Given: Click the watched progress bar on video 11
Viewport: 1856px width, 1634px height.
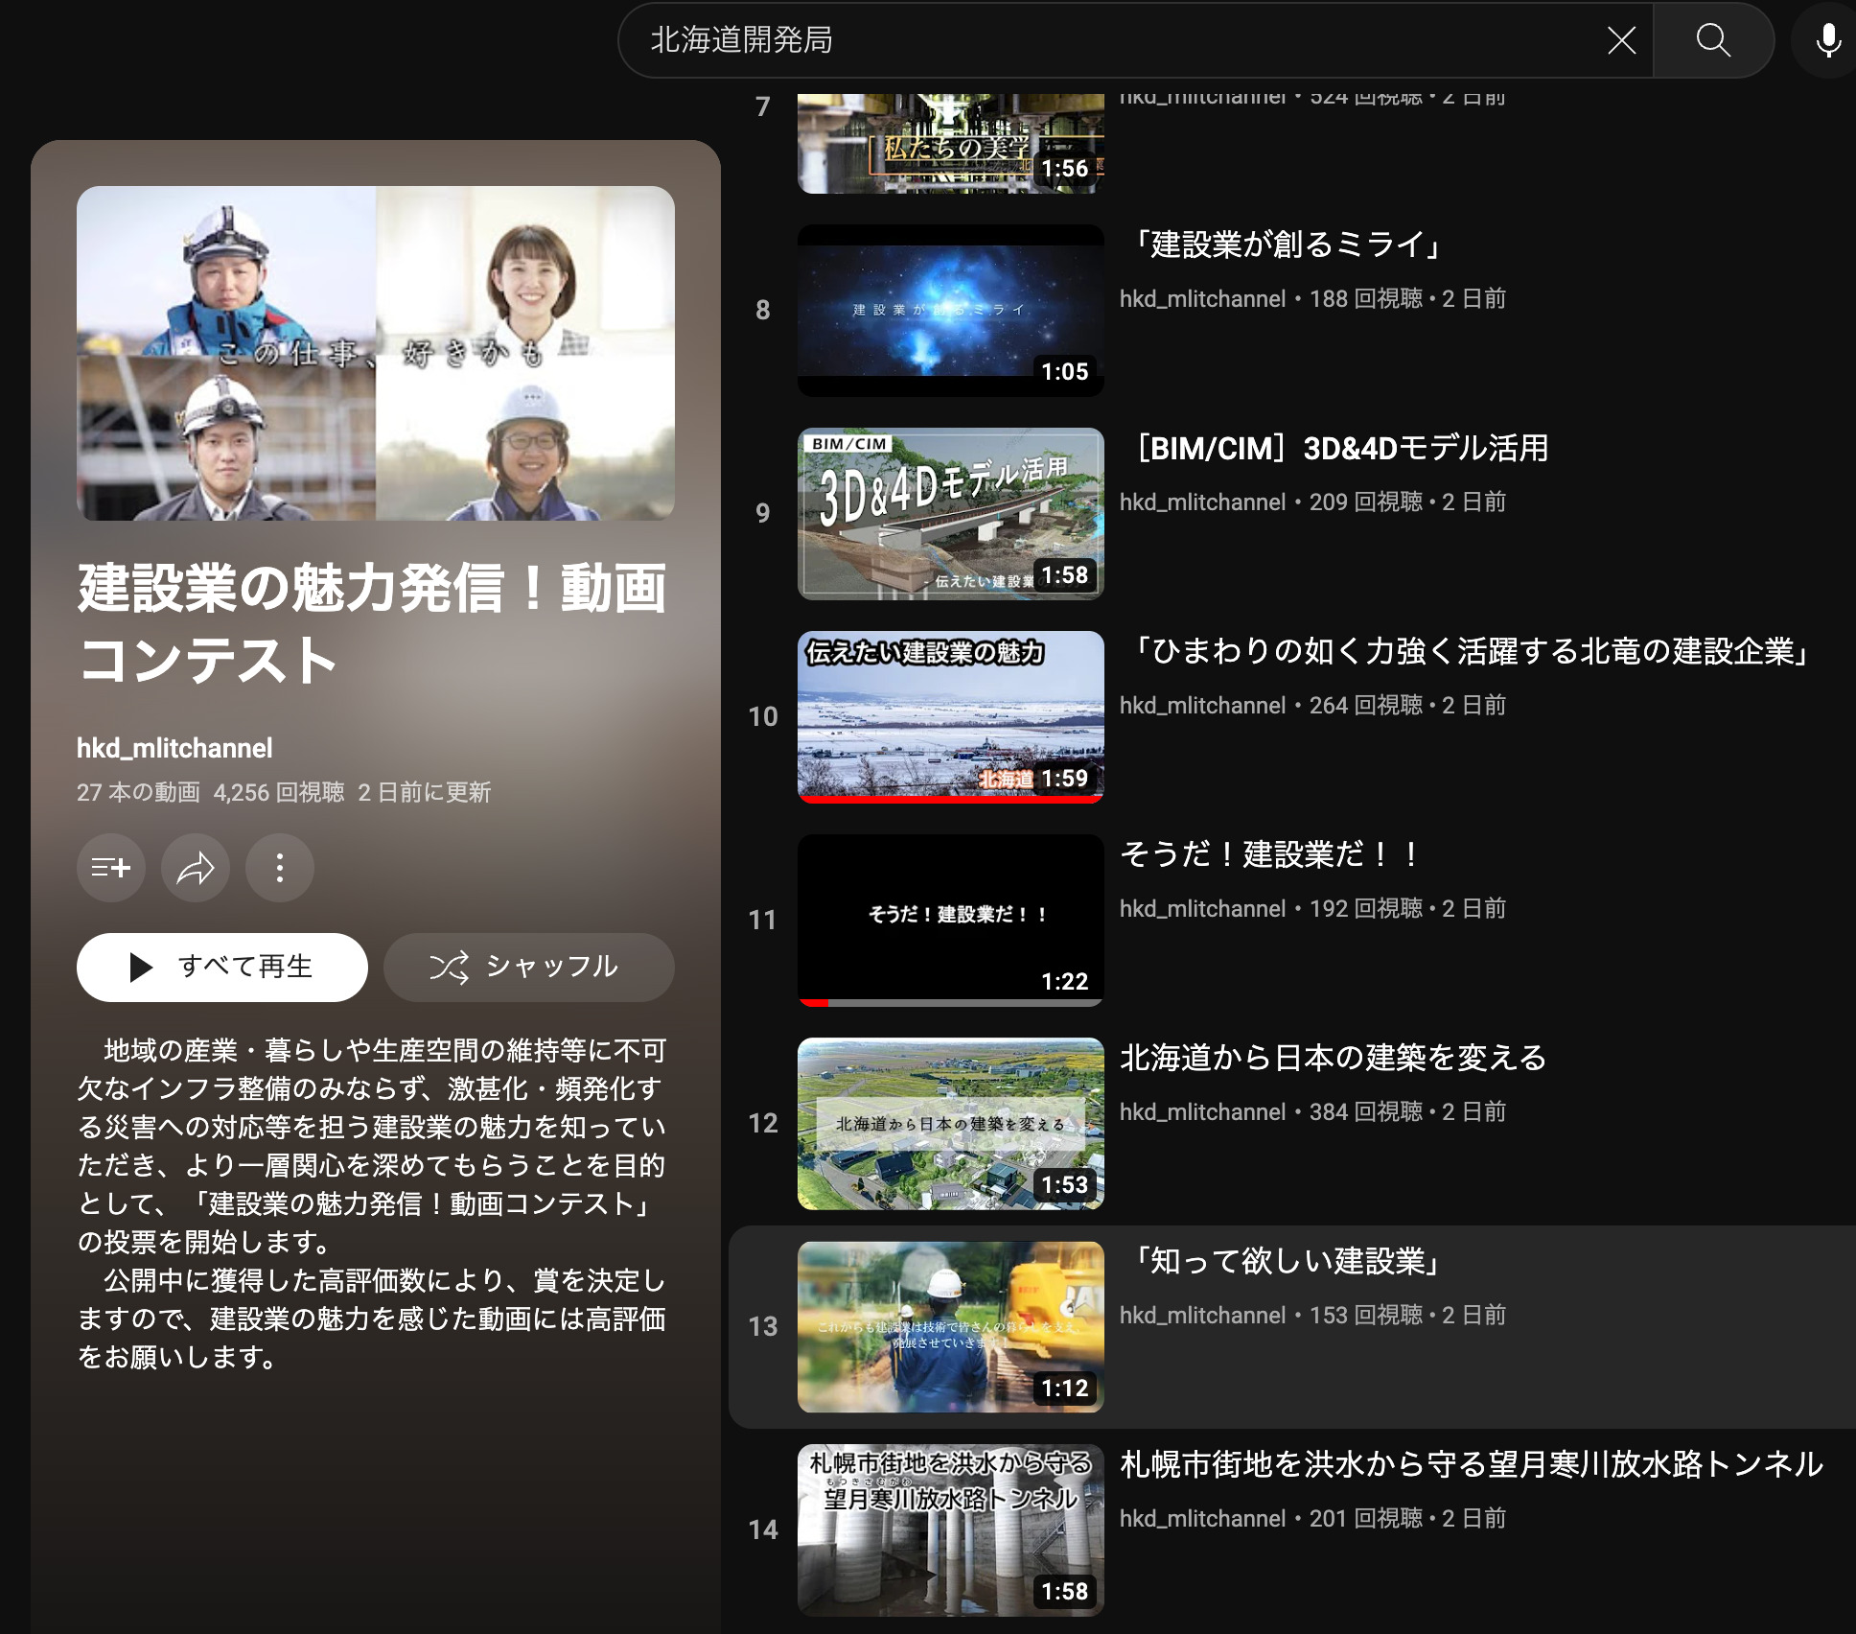Looking at the screenshot, I should click(x=950, y=1002).
